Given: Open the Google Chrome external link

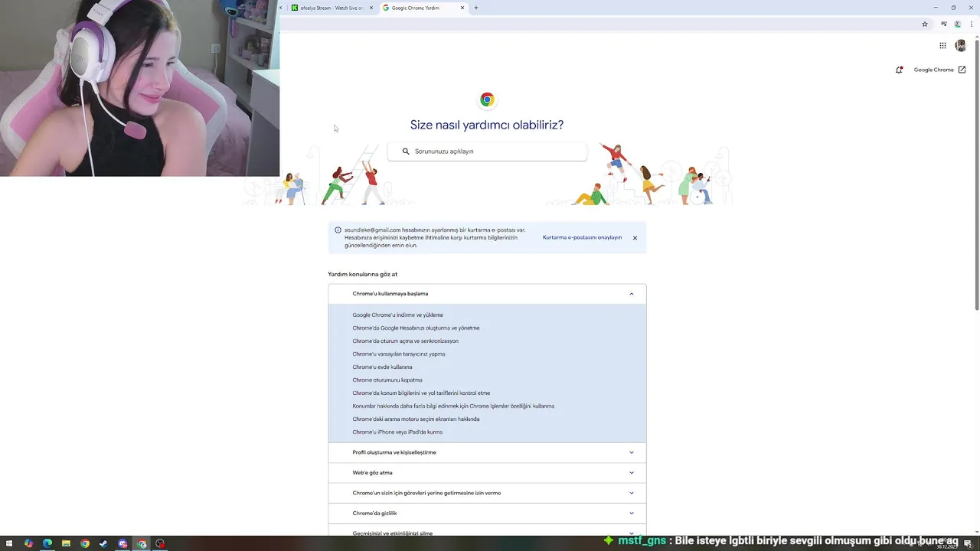Looking at the screenshot, I should [x=939, y=70].
